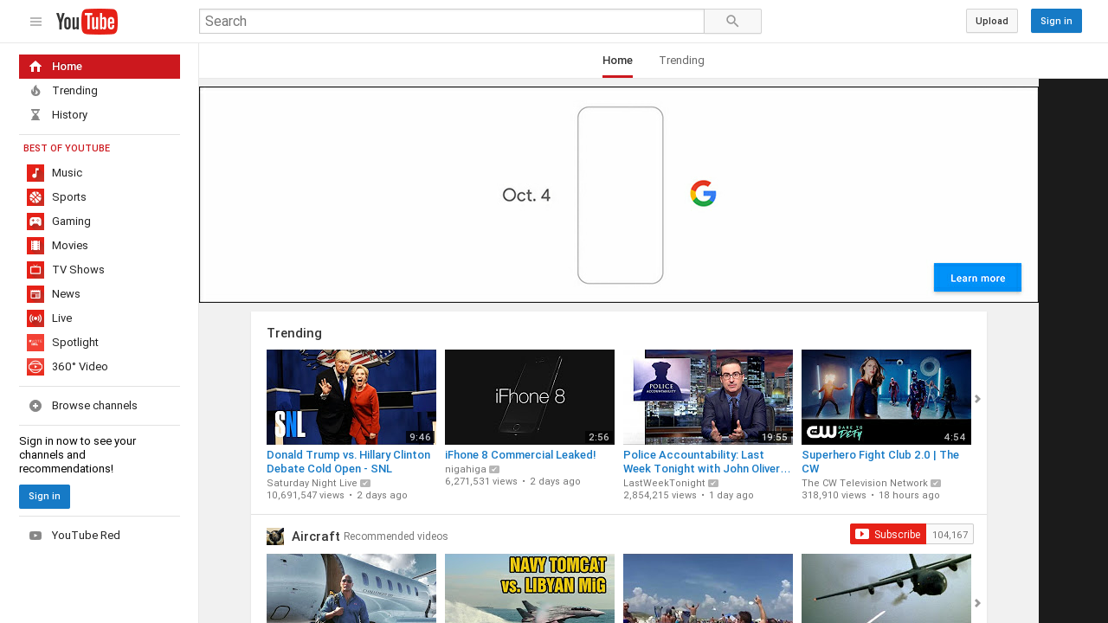Expand next Trending videos with right chevron
The width and height of the screenshot is (1108, 623).
pyautogui.click(x=978, y=399)
